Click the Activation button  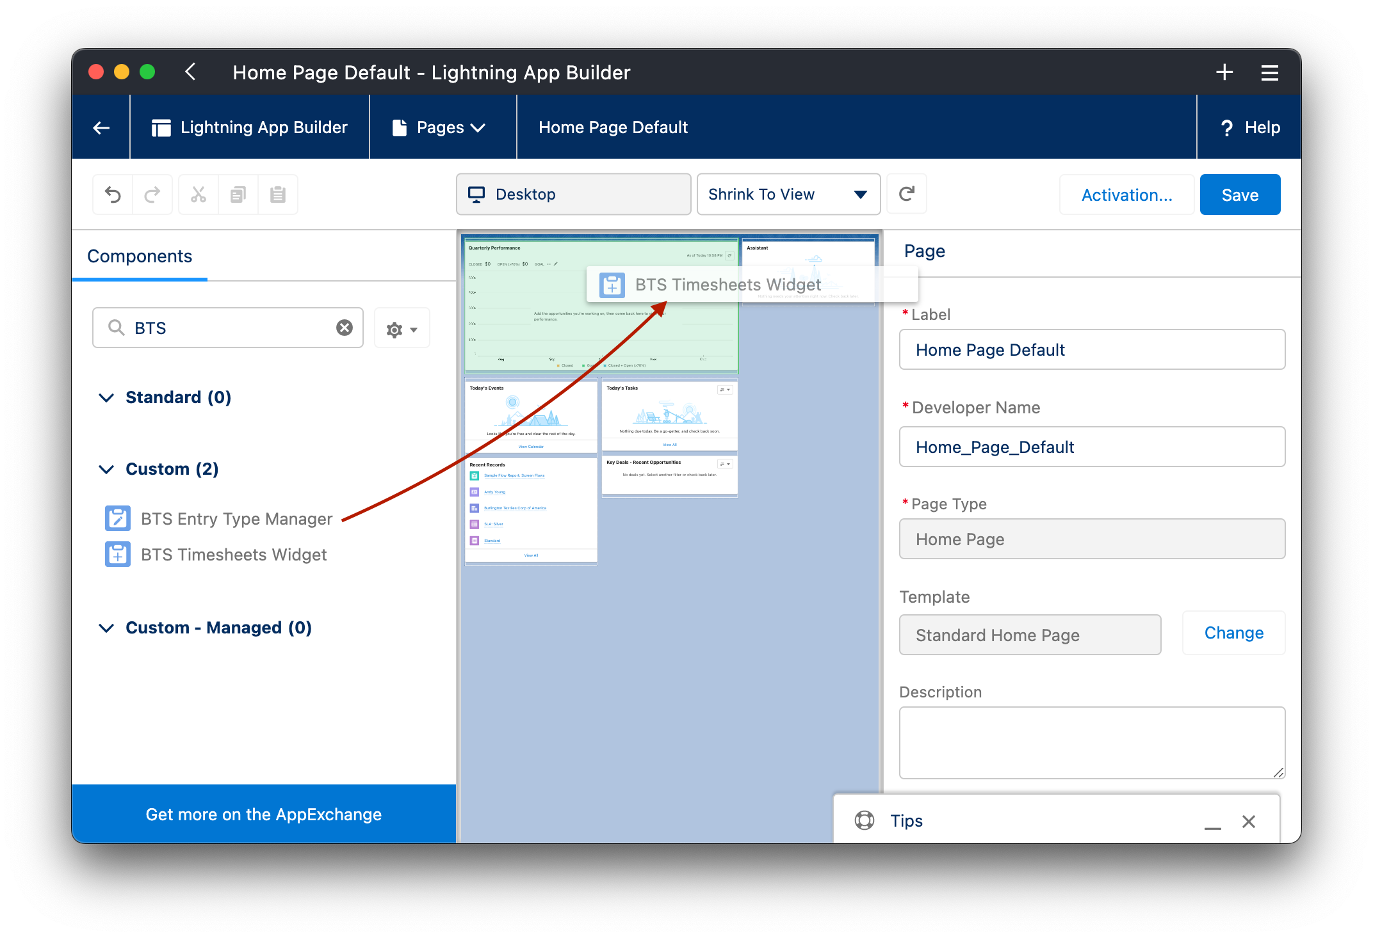click(x=1126, y=195)
